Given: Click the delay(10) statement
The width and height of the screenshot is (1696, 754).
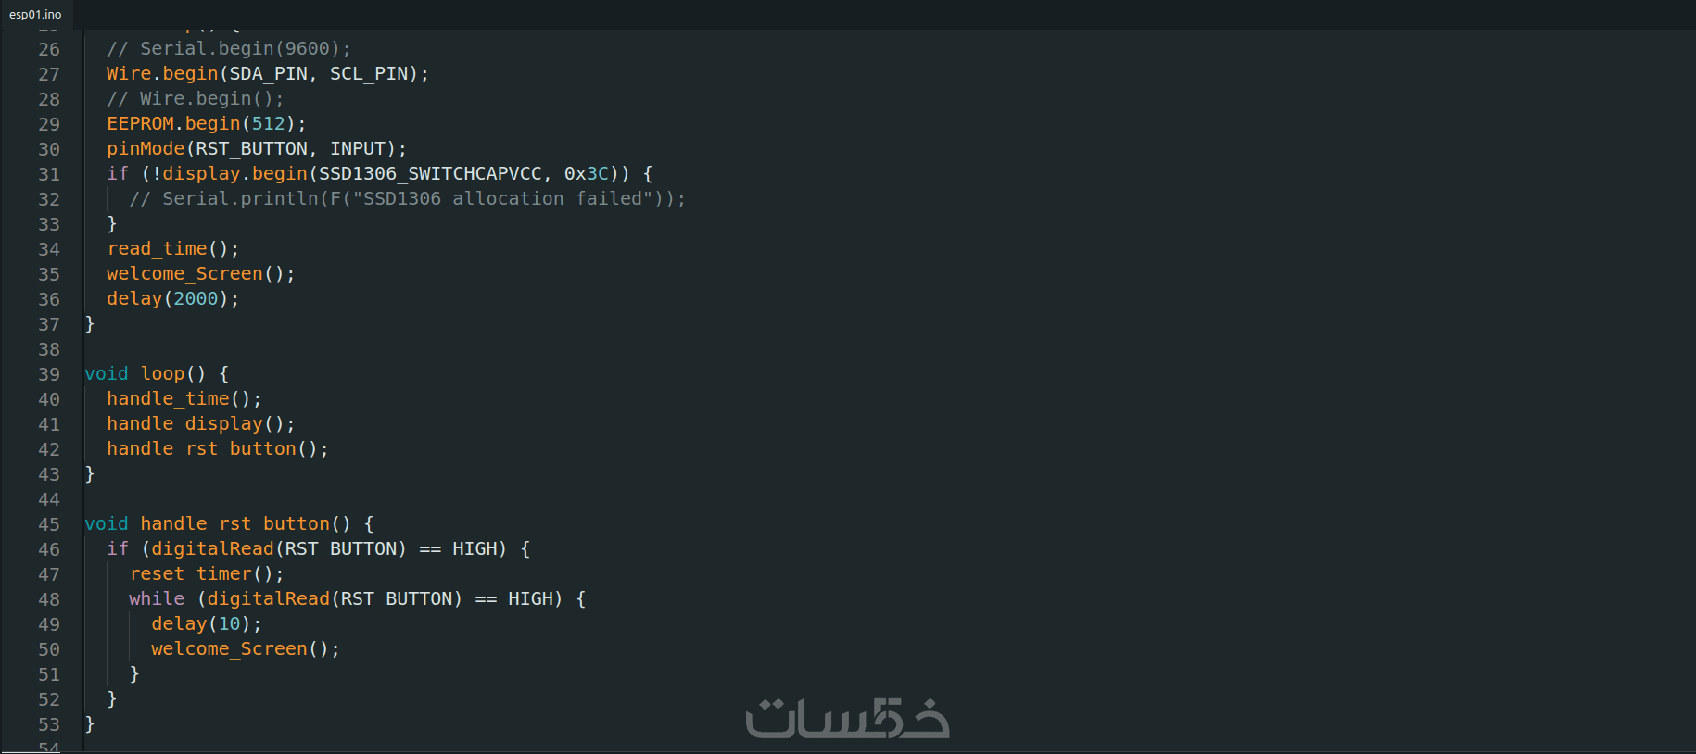Looking at the screenshot, I should coord(206,624).
